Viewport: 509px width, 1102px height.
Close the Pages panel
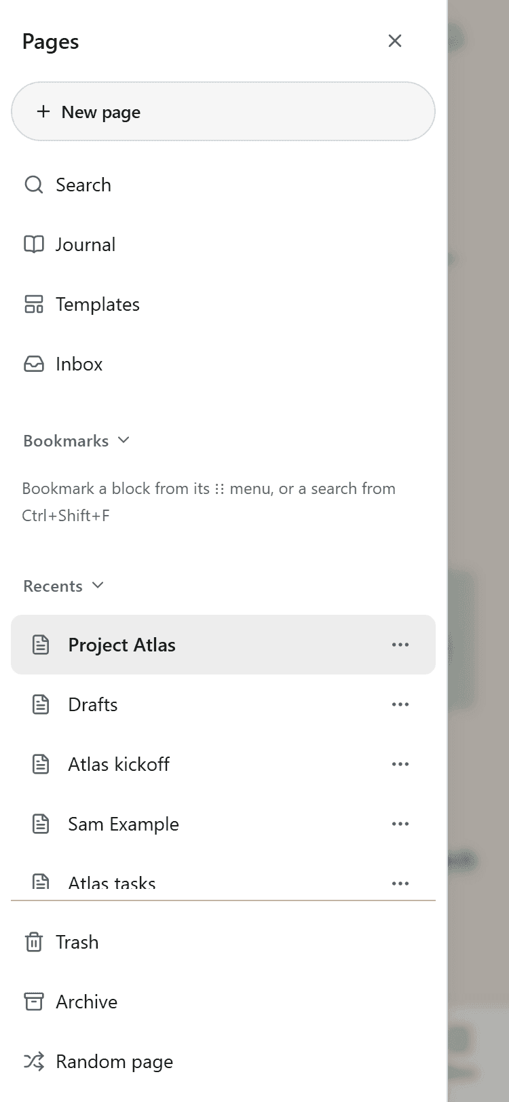coord(395,41)
